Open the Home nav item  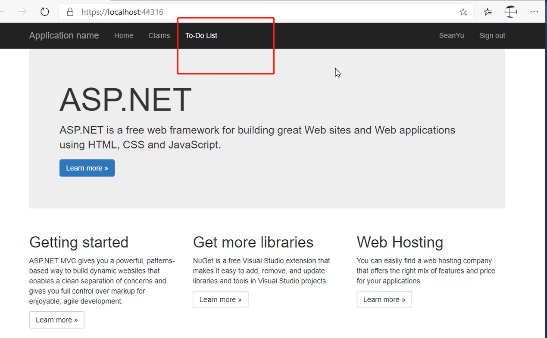coord(124,36)
